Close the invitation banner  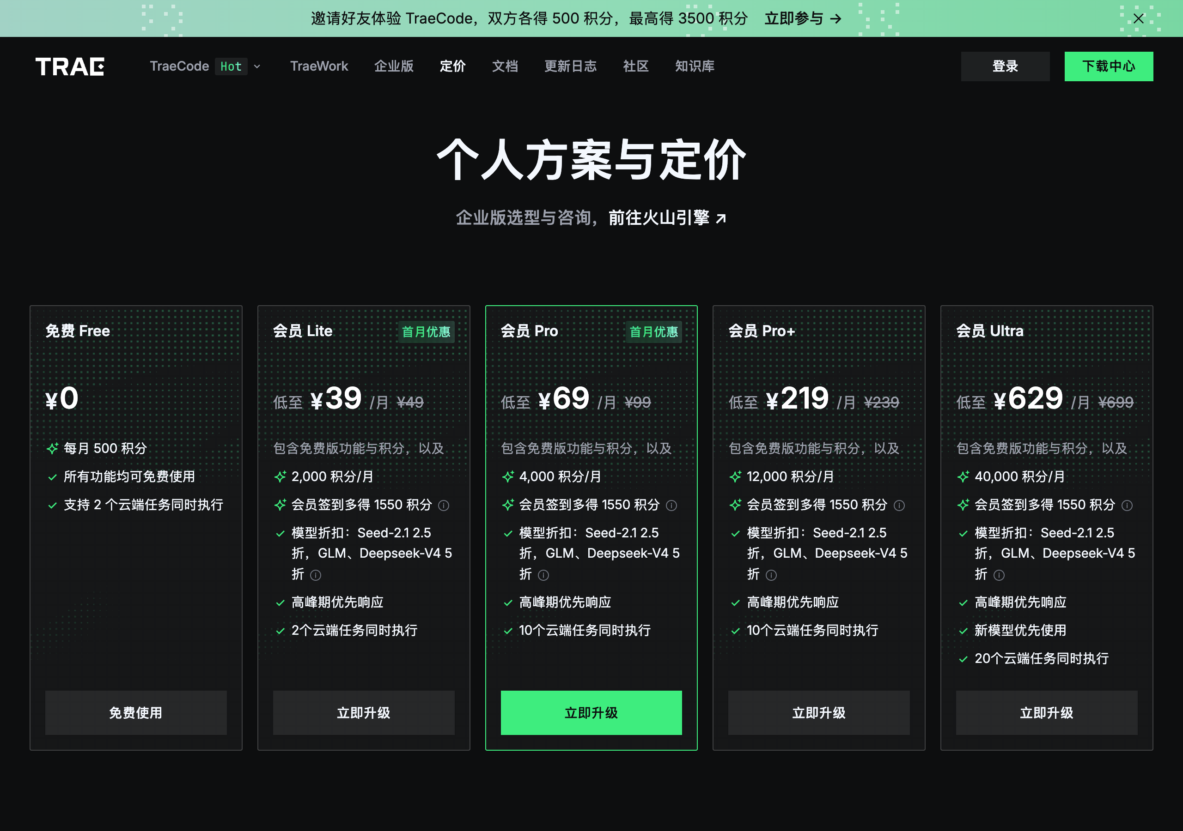1138,18
